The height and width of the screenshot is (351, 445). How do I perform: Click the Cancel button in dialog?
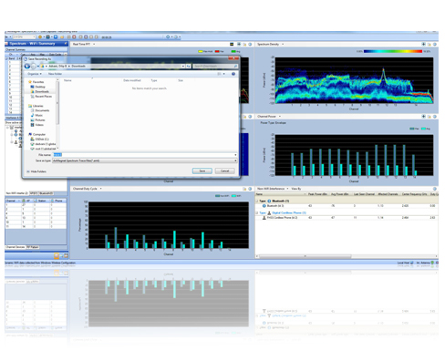tap(224, 171)
